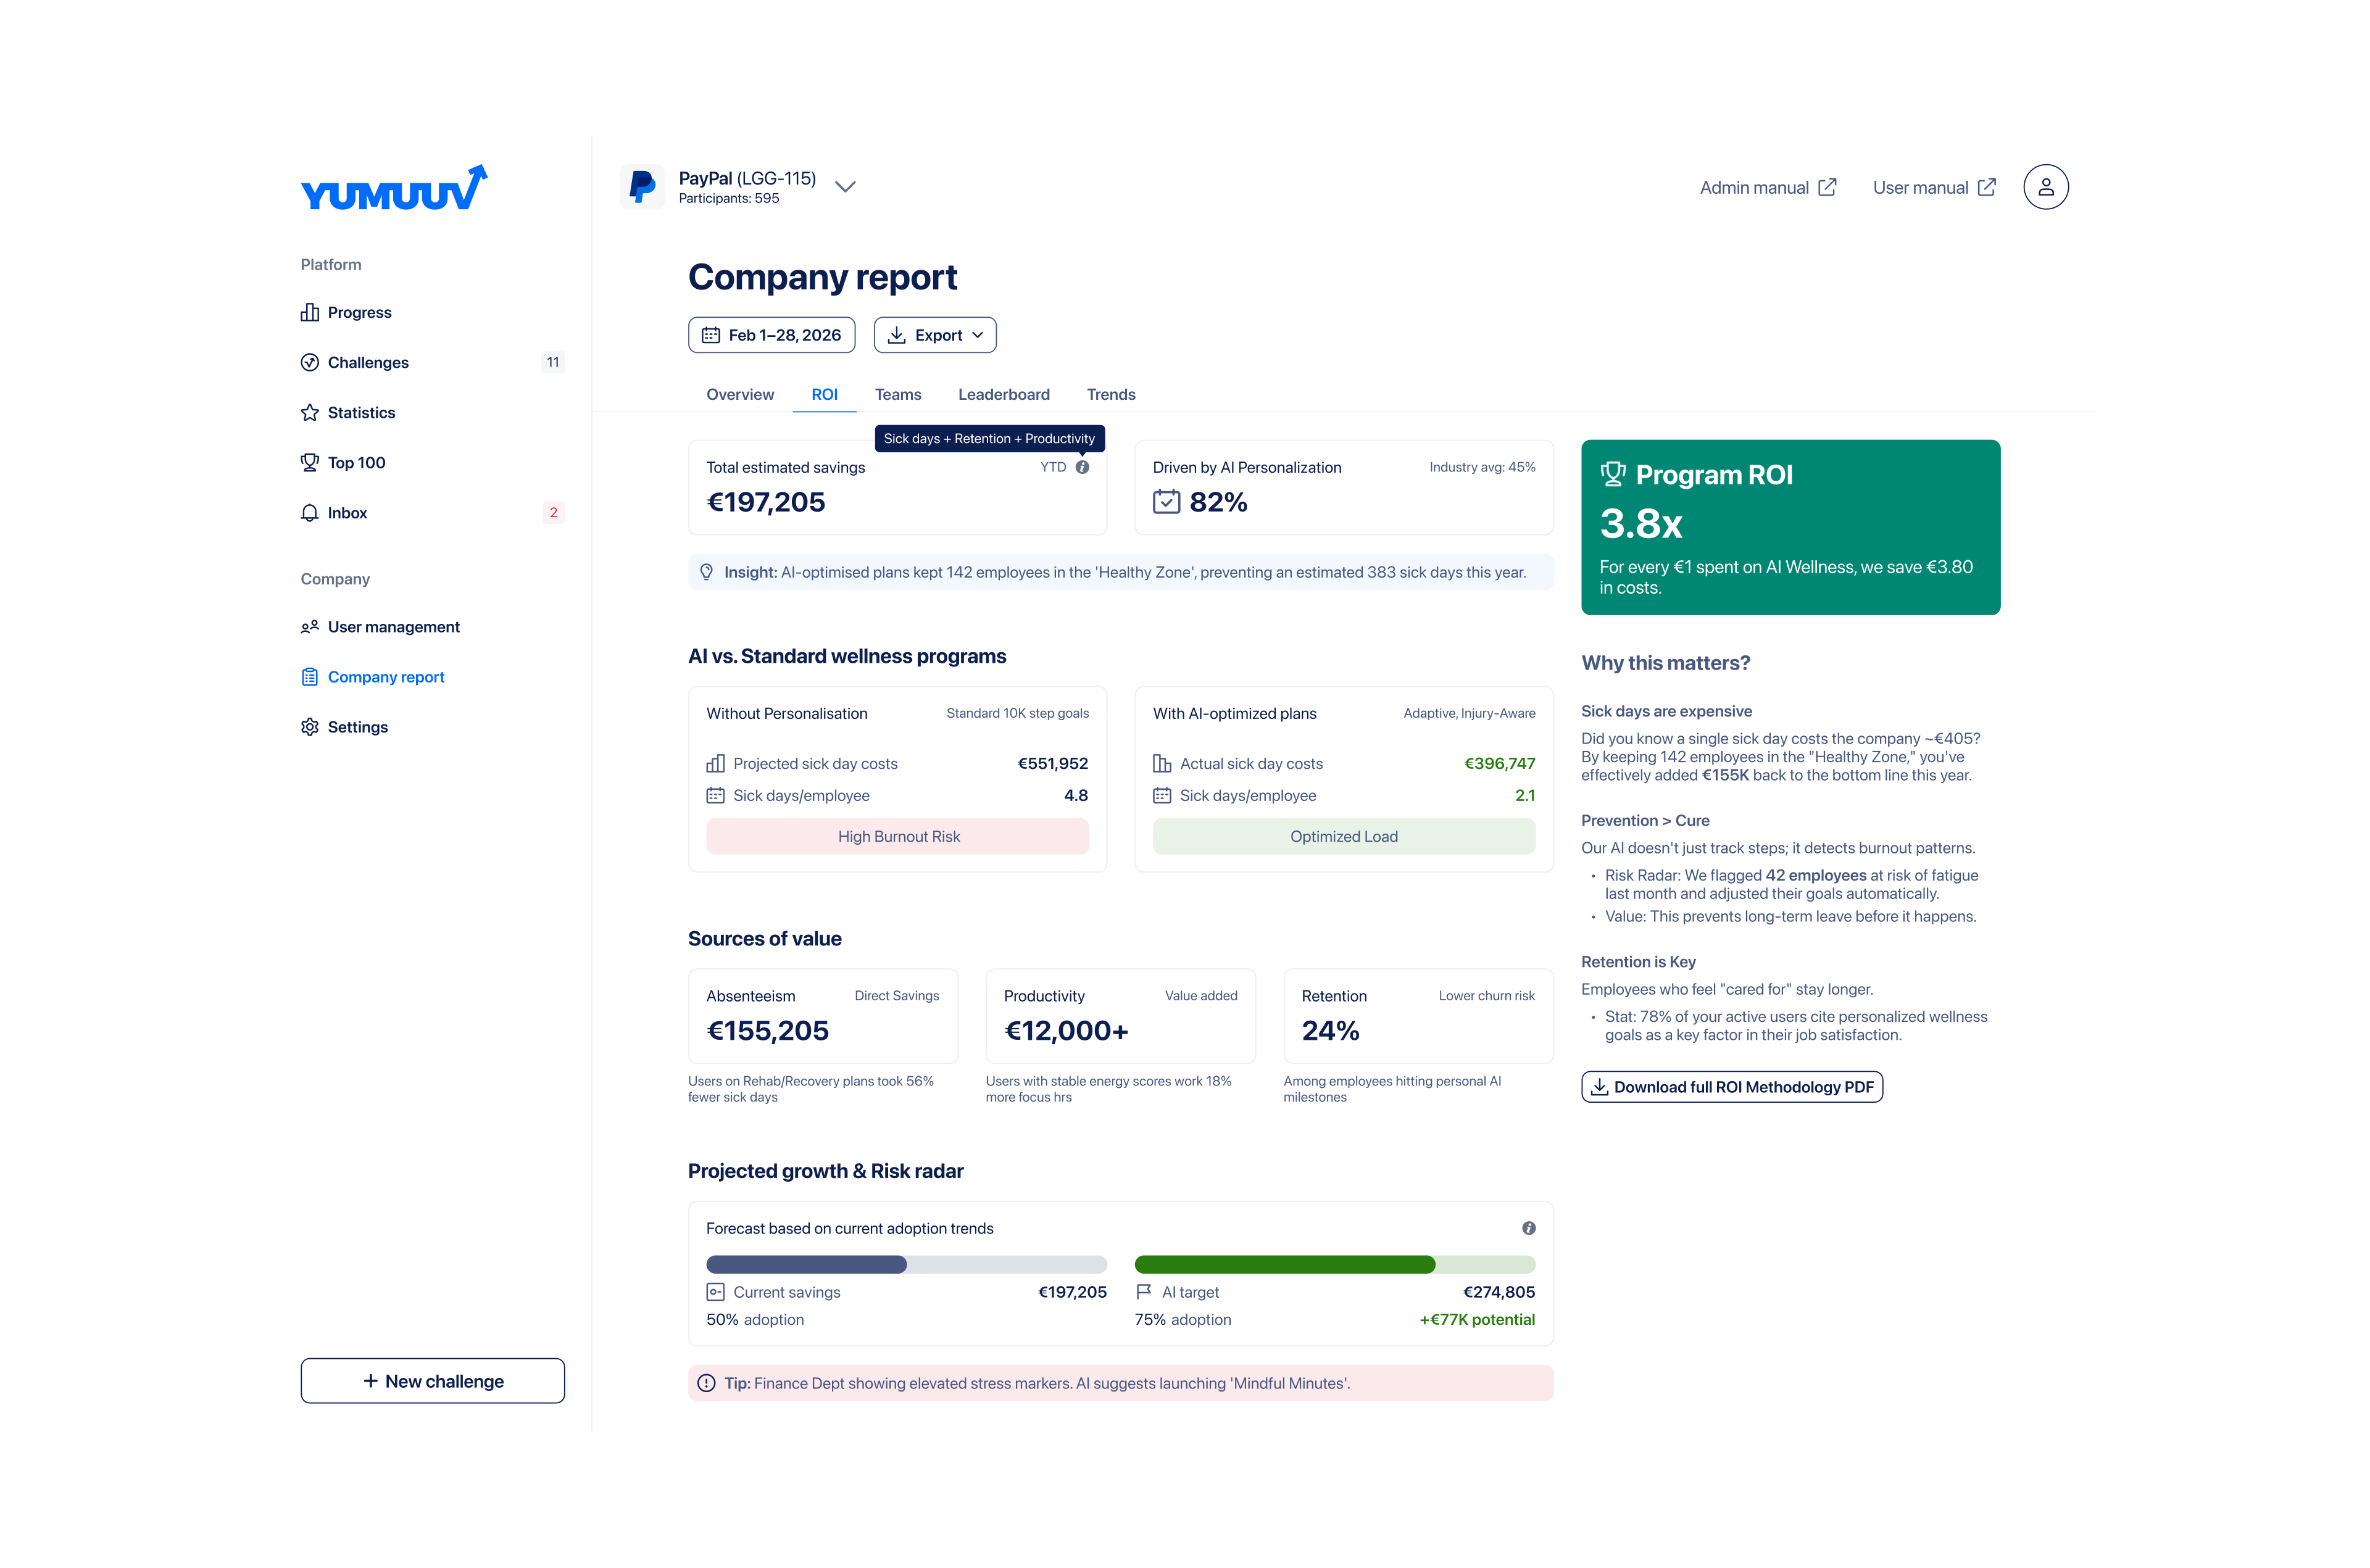Switch to the Leaderboard tab

tap(1003, 395)
